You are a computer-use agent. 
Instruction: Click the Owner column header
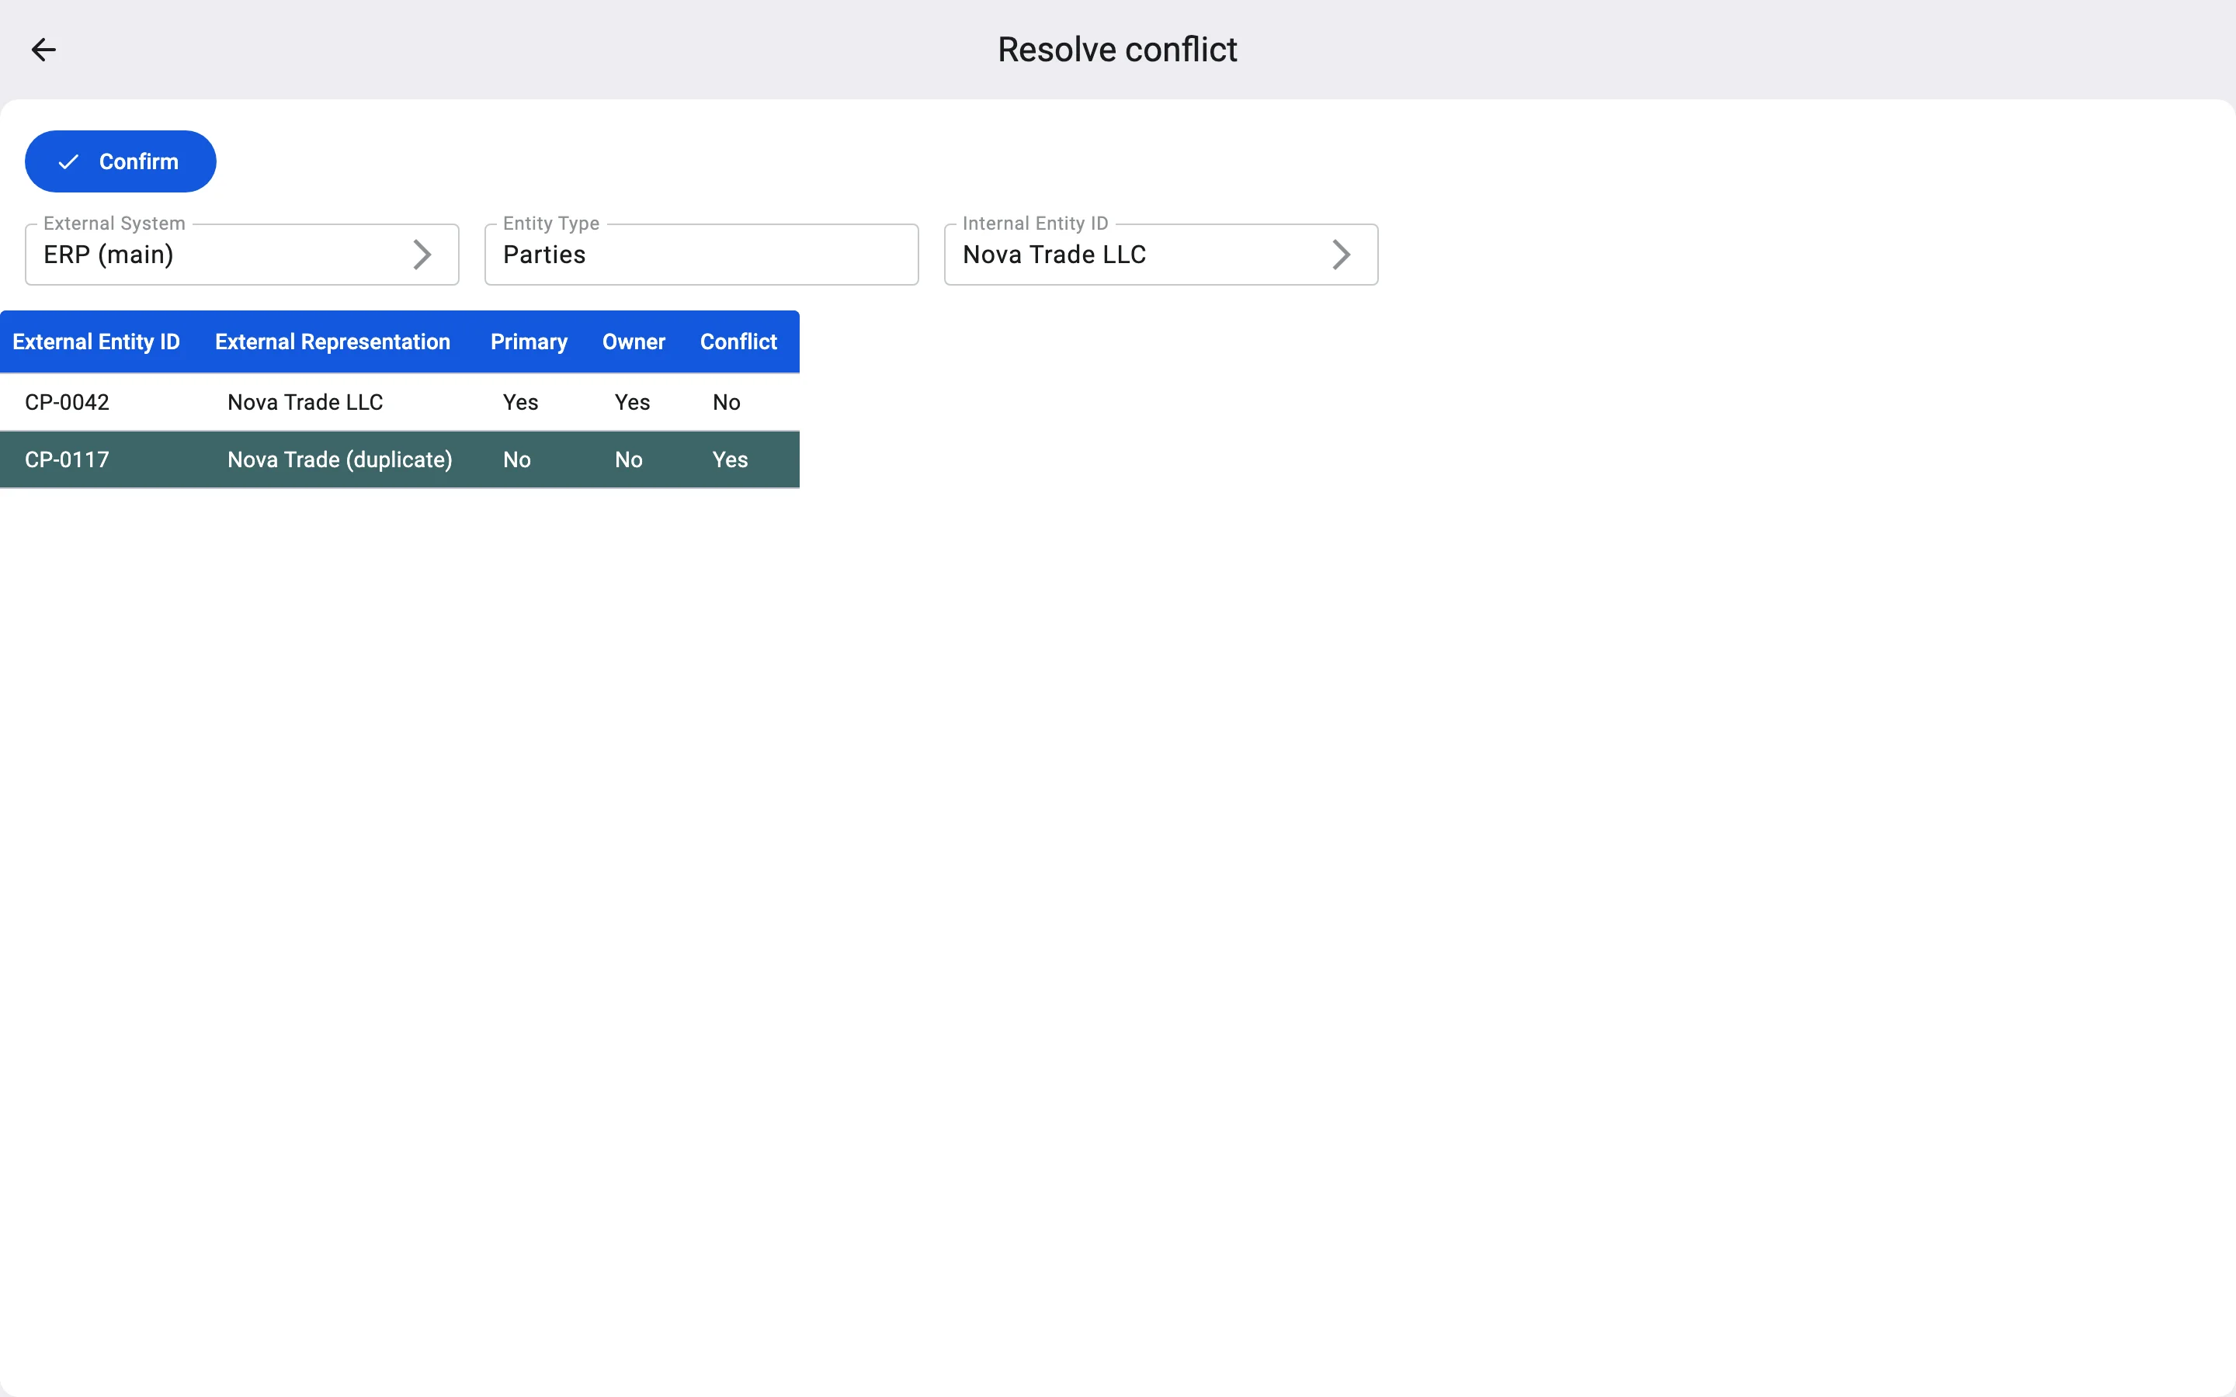point(634,341)
